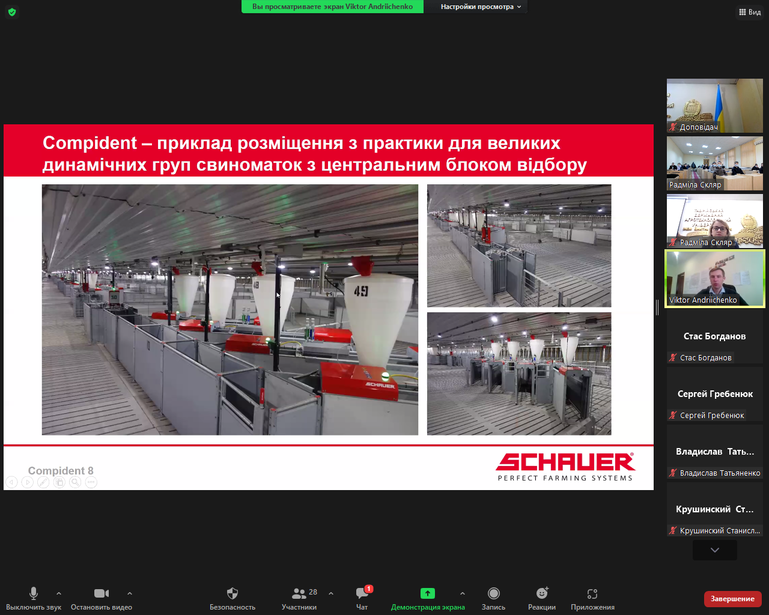This screenshot has height=615, width=769.
Task: Open the Реакции reactions menu
Action: click(542, 598)
